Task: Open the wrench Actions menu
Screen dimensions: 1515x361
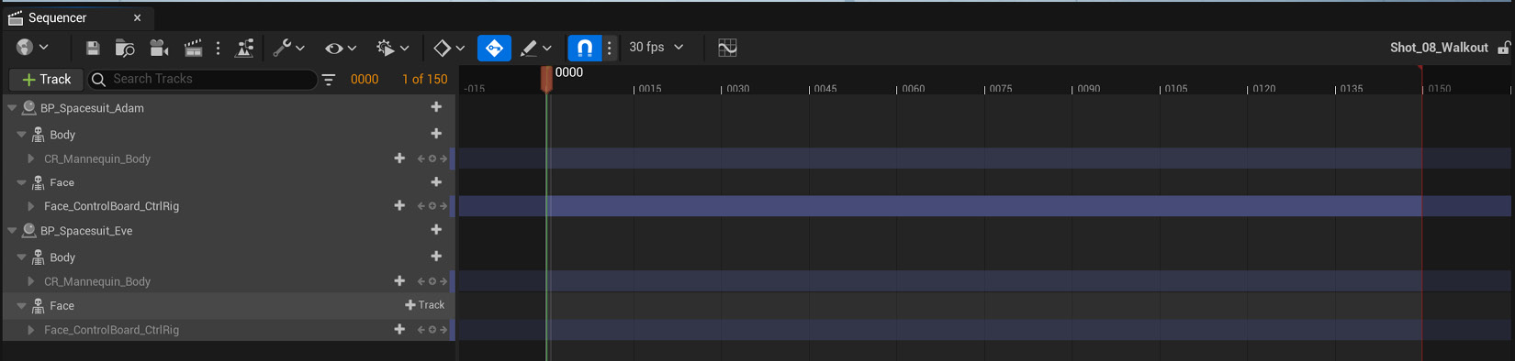Action: (288, 48)
